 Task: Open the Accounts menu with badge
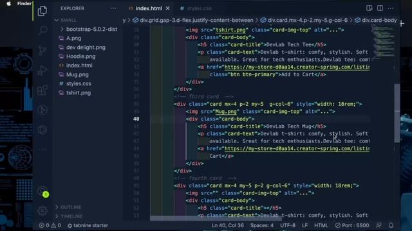[x=43, y=191]
